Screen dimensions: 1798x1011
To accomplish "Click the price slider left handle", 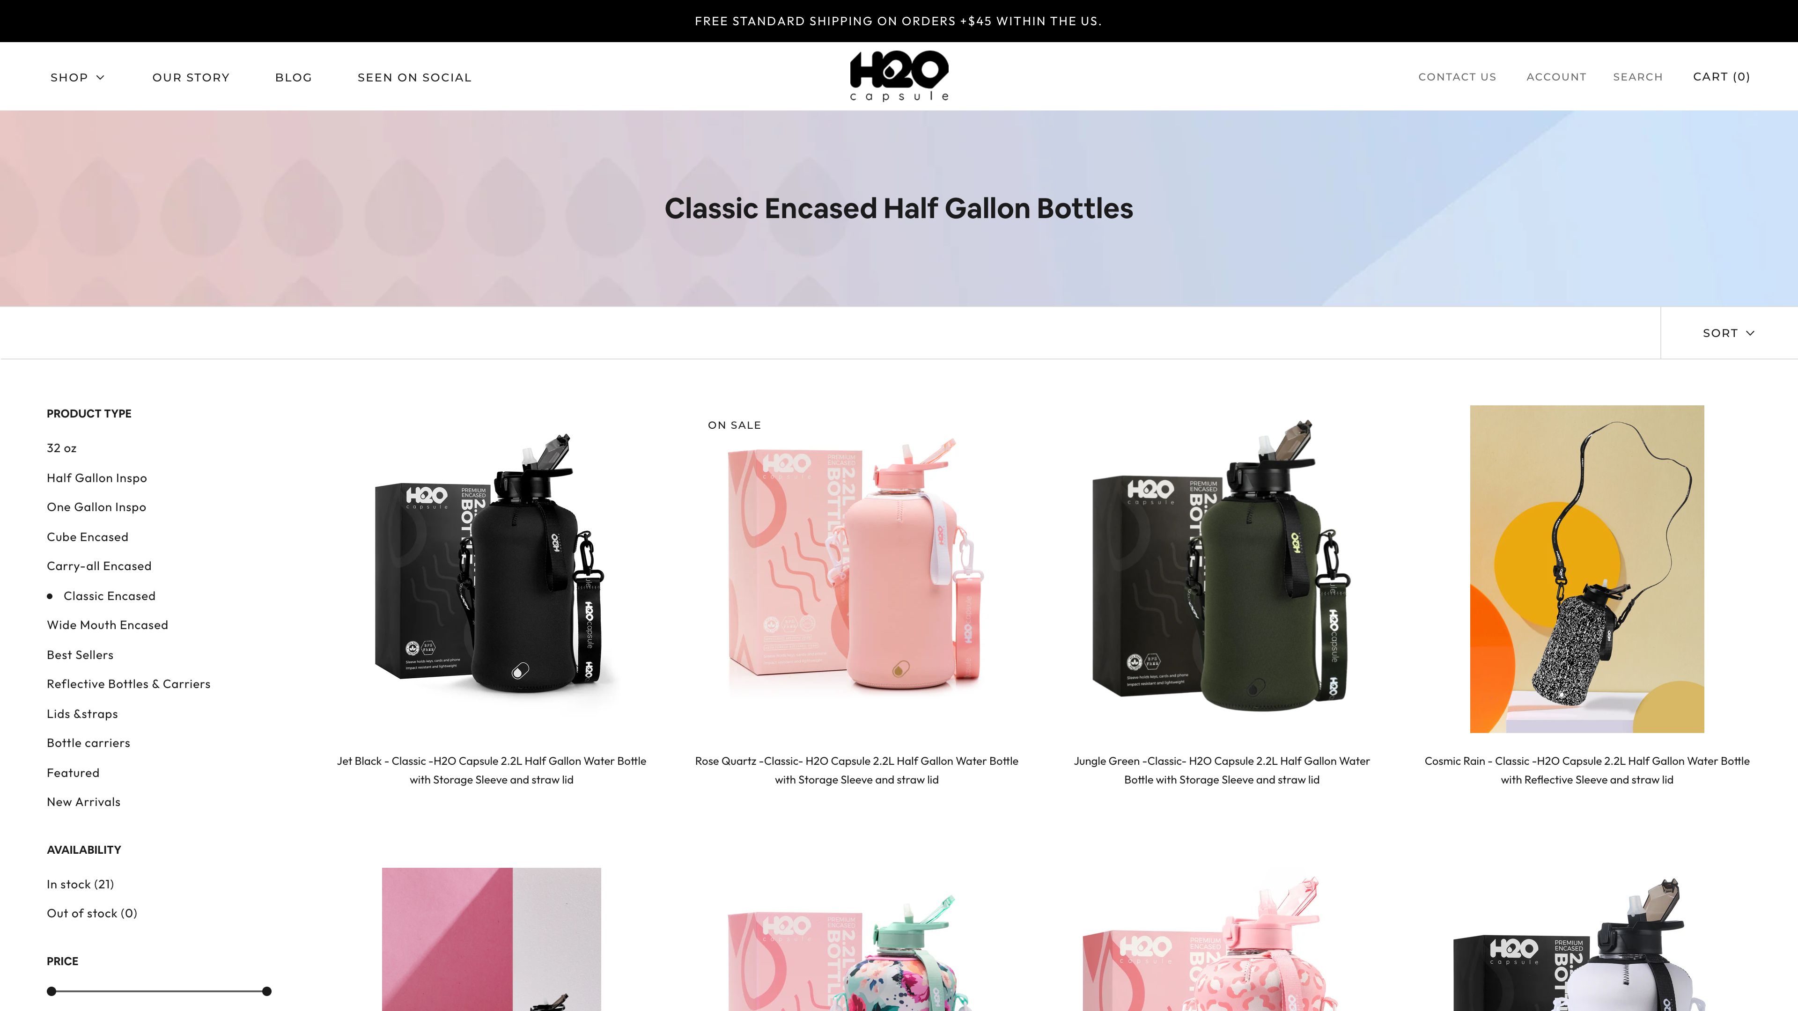I will click(51, 991).
